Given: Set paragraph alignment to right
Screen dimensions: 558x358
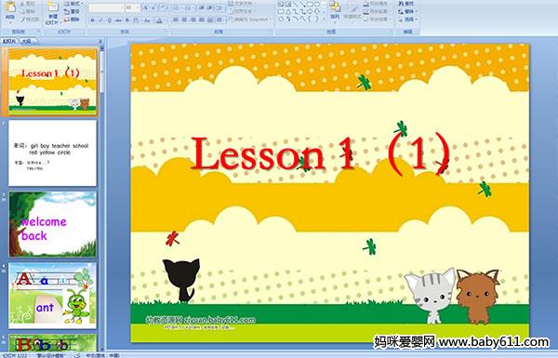Looking at the screenshot, I should (193, 20).
